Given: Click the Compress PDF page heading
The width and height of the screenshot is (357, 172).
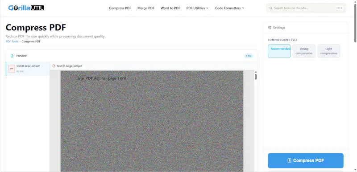Looking at the screenshot, I should click(36, 28).
